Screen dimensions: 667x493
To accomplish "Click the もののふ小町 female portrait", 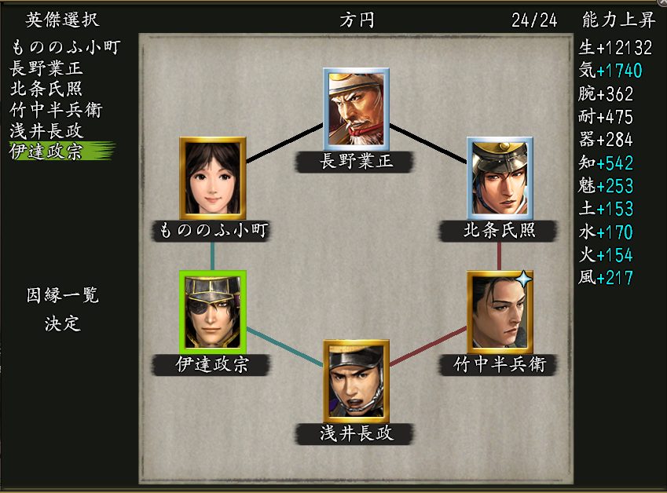I will tap(213, 178).
